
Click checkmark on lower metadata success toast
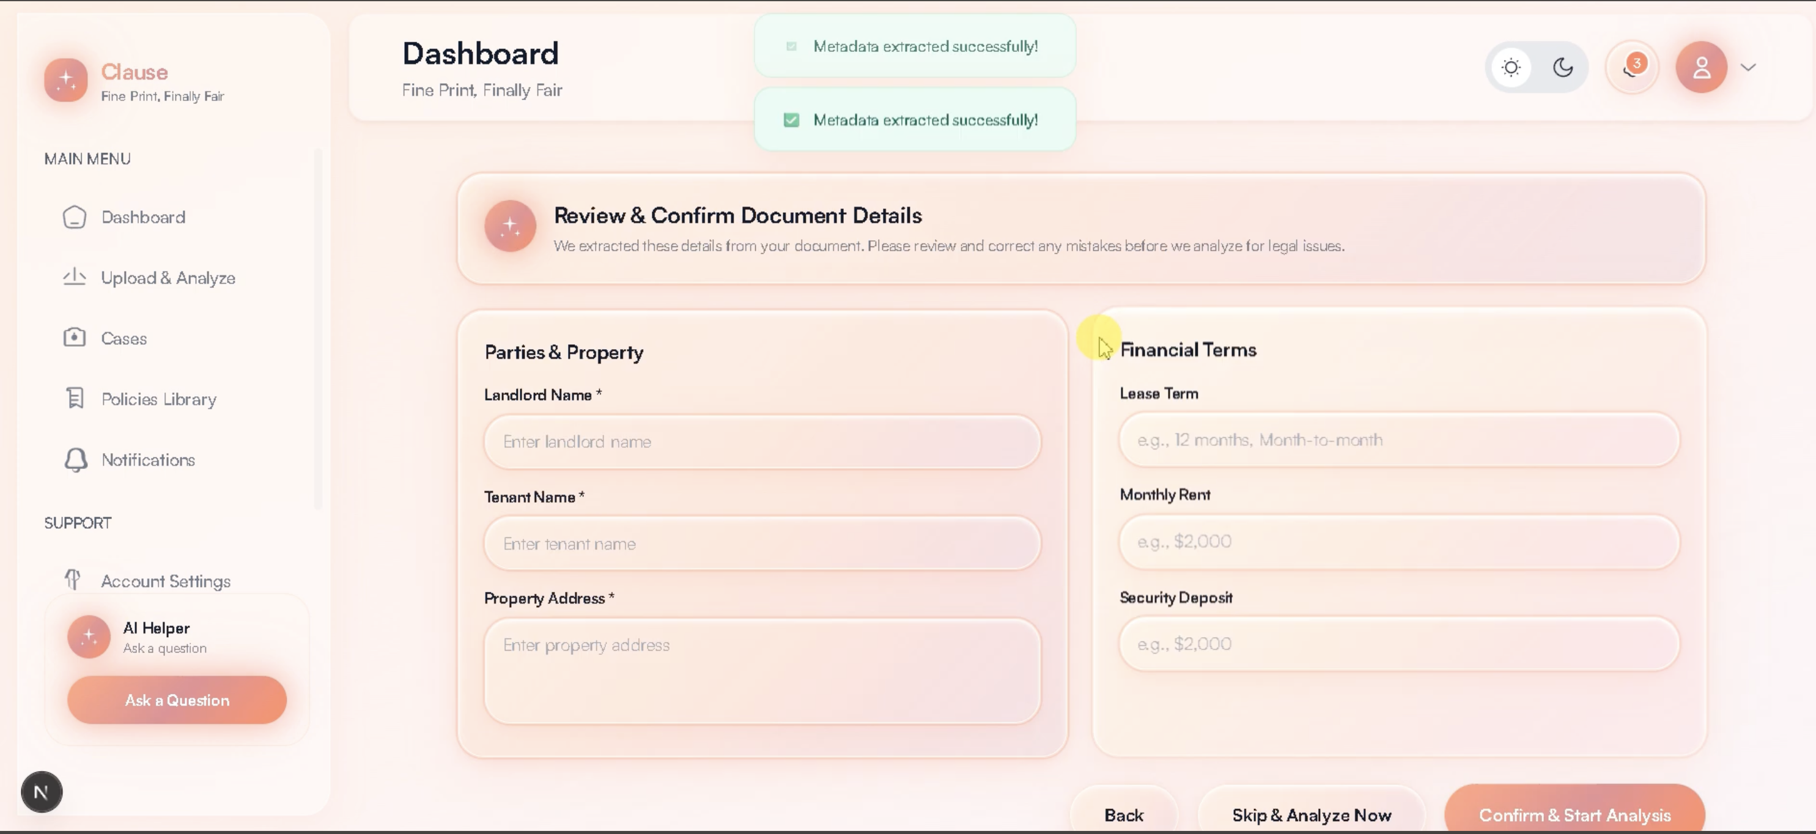point(791,120)
